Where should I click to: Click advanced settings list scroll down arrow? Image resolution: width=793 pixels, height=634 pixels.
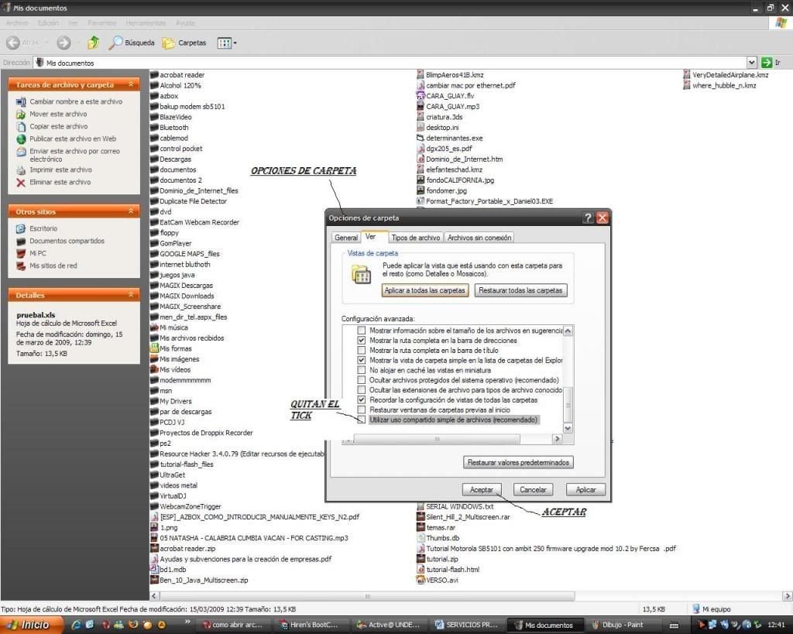(x=568, y=428)
